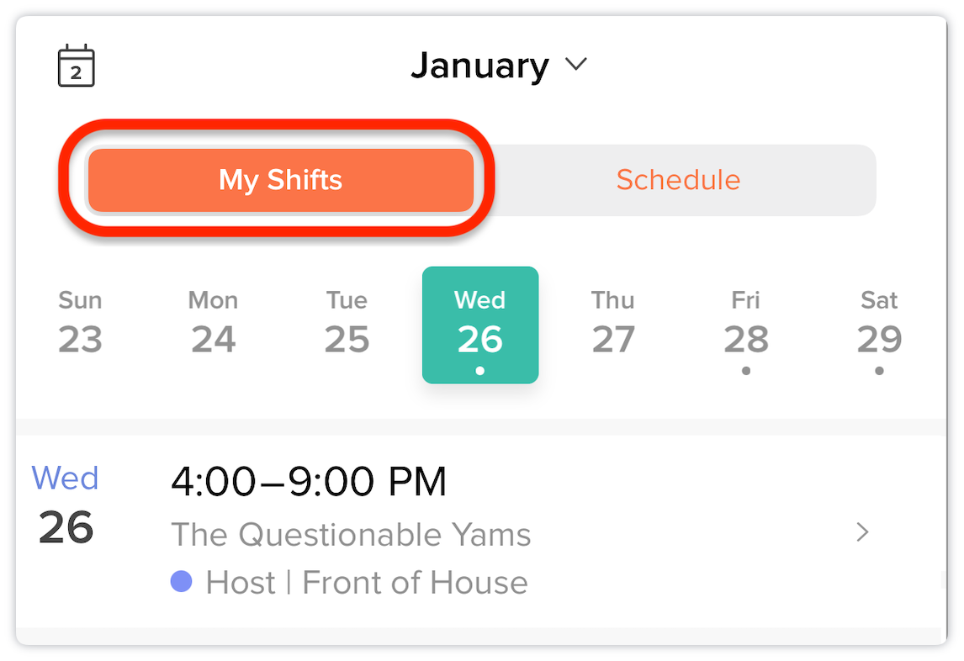The width and height of the screenshot is (964, 661).
Task: Choose Tuesday 25 date
Action: [x=347, y=324]
